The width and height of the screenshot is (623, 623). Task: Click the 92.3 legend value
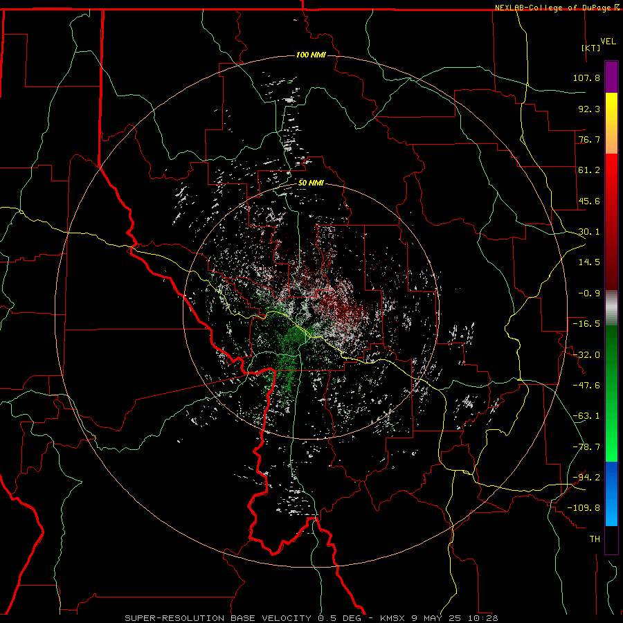pos(589,109)
